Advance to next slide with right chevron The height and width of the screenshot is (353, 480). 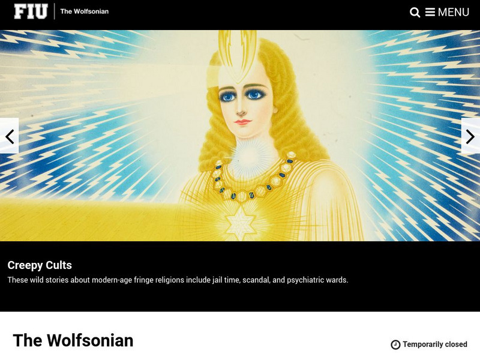[470, 136]
